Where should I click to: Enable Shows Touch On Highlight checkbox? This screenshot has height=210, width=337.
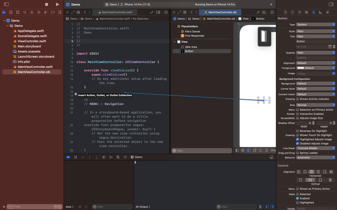click(298, 135)
